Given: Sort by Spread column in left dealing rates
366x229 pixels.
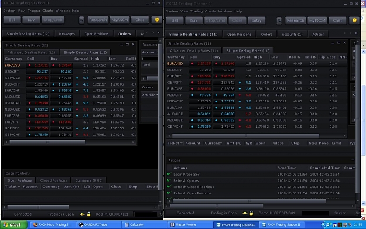Looking at the screenshot, I should click(x=81, y=59).
